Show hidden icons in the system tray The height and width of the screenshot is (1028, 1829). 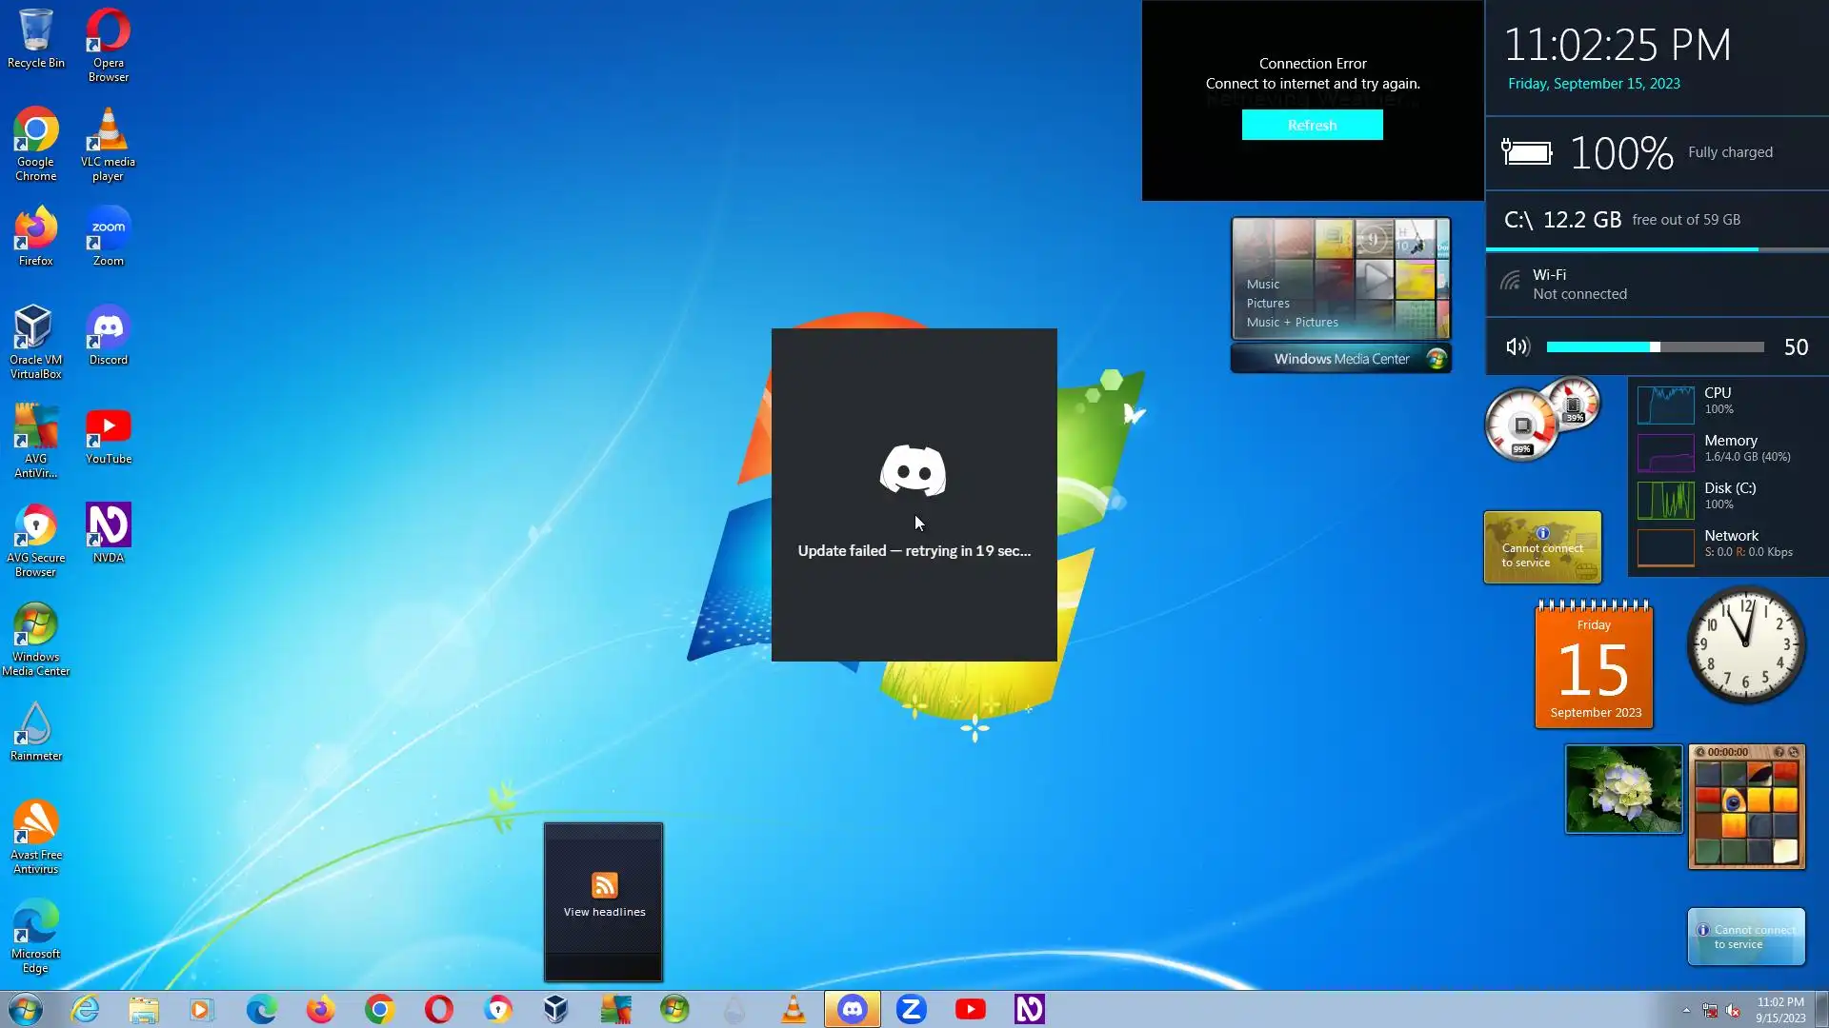tap(1685, 1011)
